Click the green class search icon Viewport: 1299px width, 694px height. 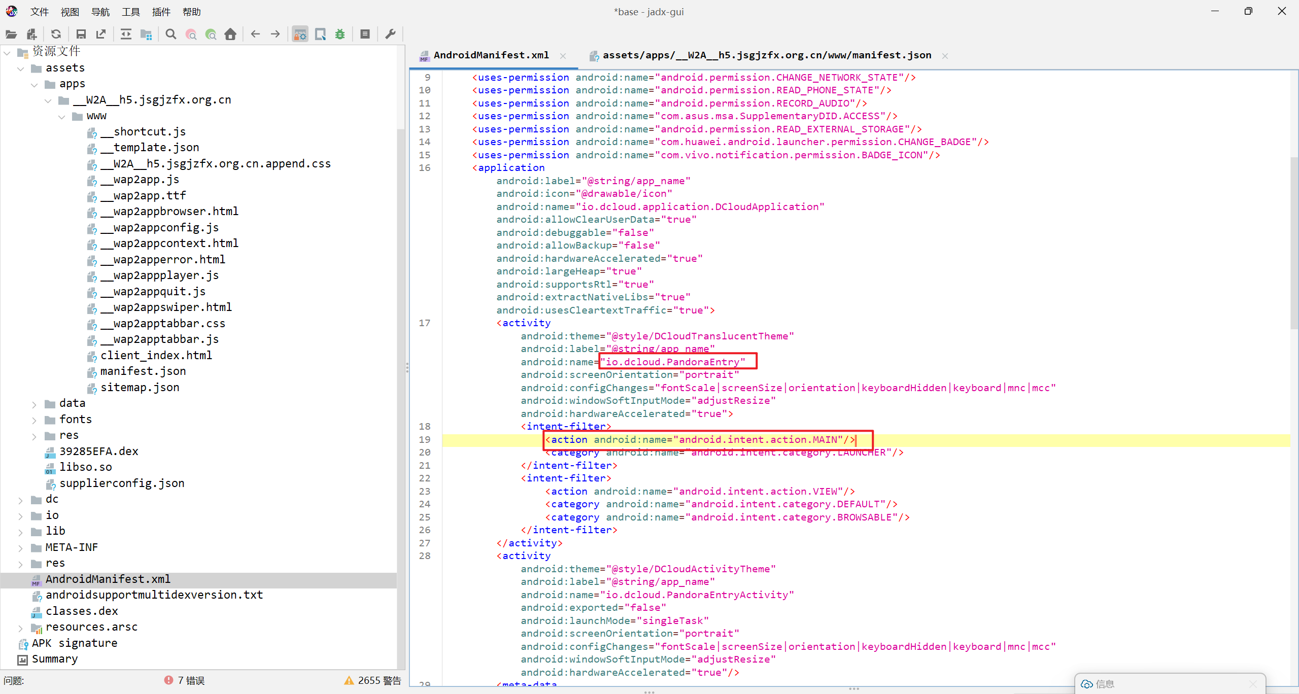click(x=211, y=34)
